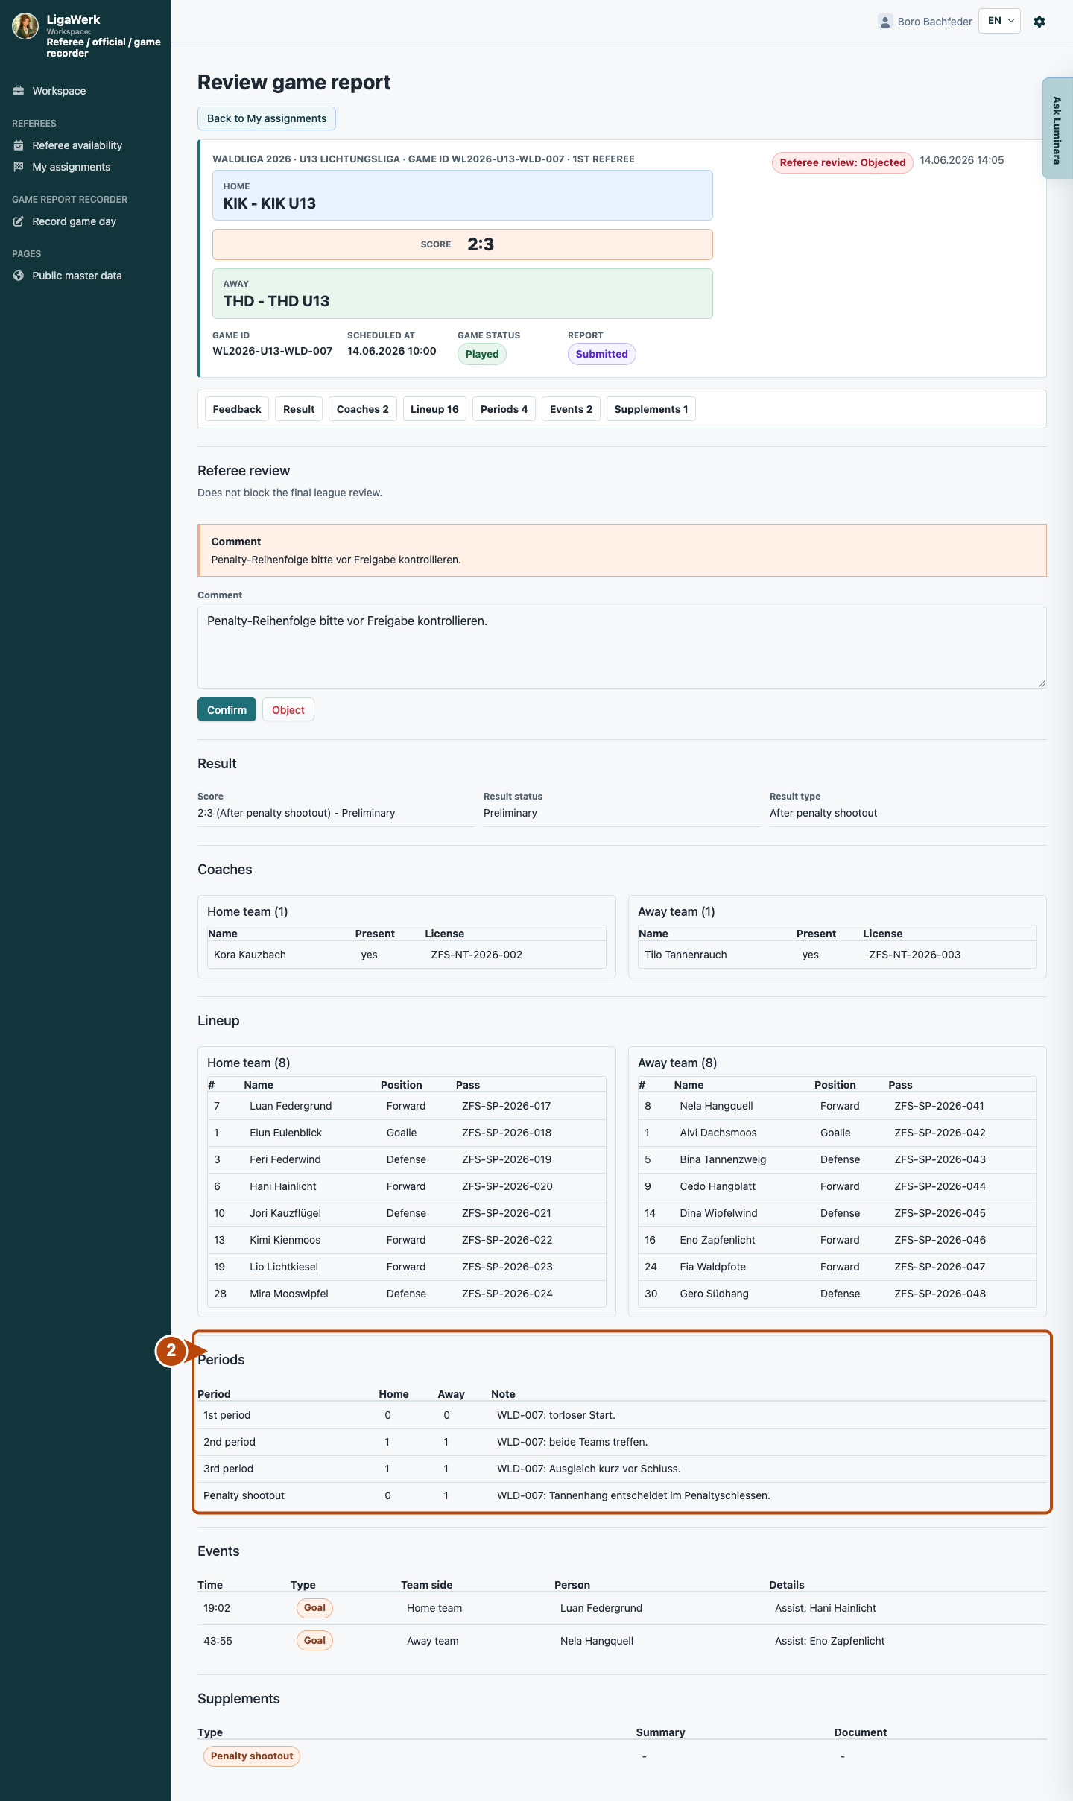Click the user profile icon beside Boro Bachfeder
1073x1801 pixels.
click(885, 22)
